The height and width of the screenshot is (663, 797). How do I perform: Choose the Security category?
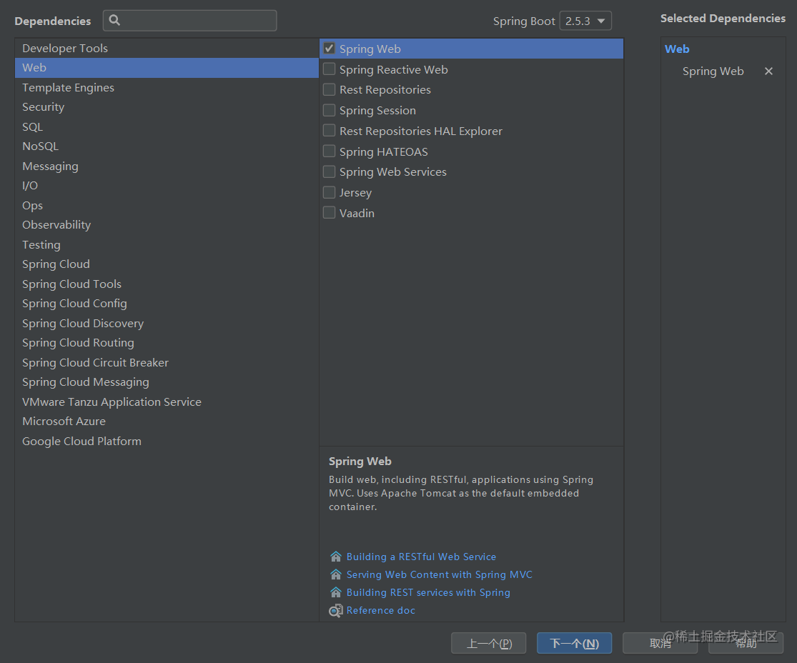click(x=167, y=107)
